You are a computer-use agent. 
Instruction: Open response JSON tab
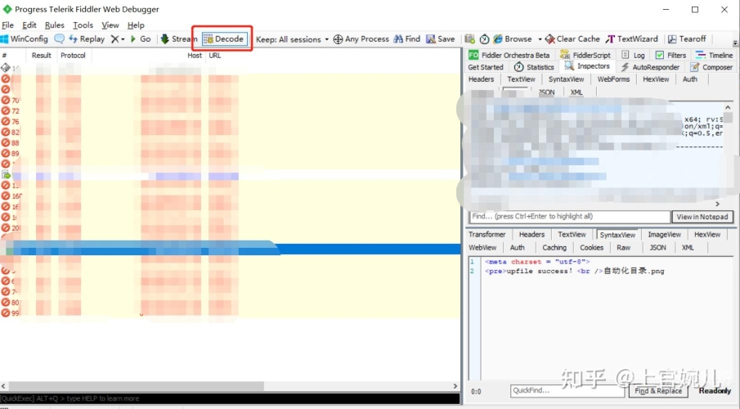point(658,248)
